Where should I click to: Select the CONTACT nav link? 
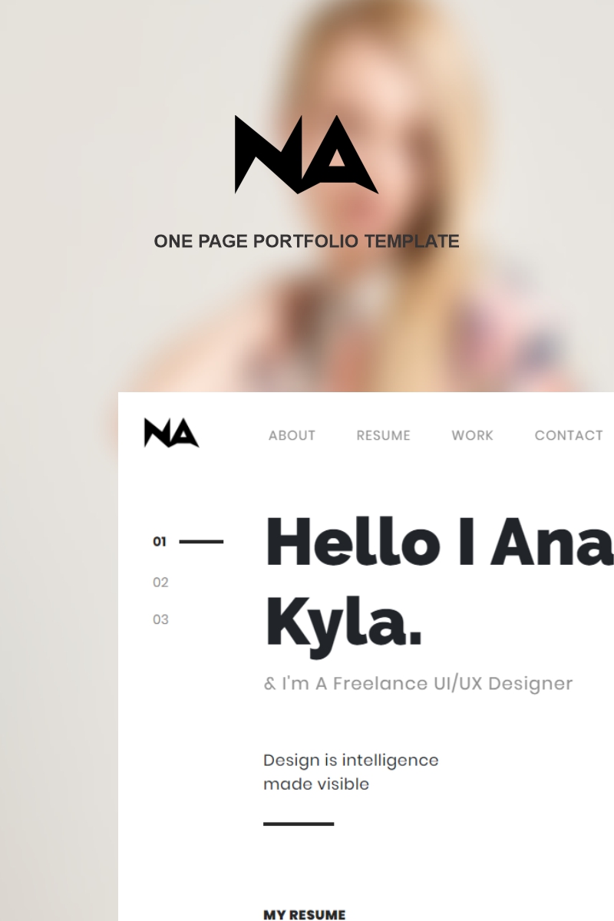[x=569, y=435]
